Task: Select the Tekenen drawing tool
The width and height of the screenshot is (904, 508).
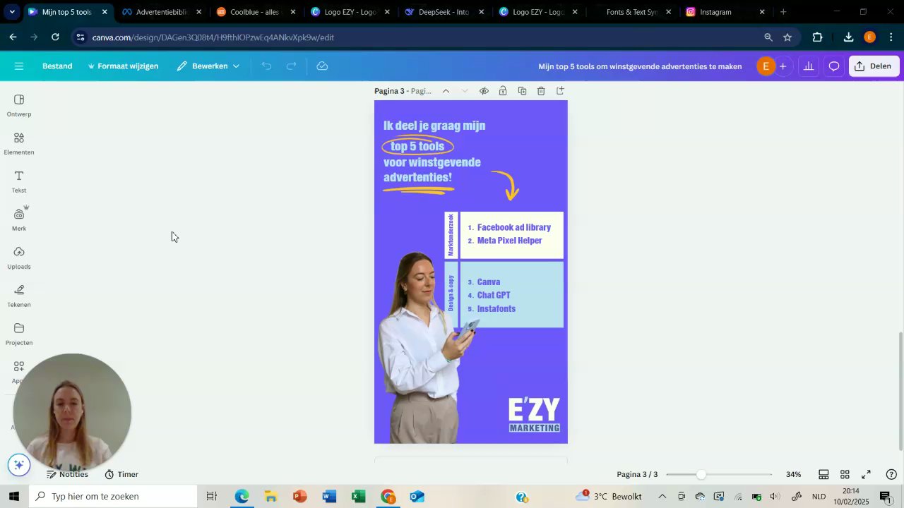Action: [x=19, y=296]
